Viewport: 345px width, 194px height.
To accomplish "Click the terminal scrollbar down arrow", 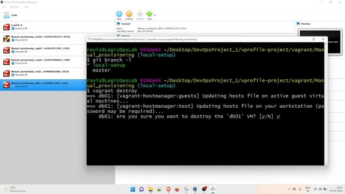I will [326, 164].
